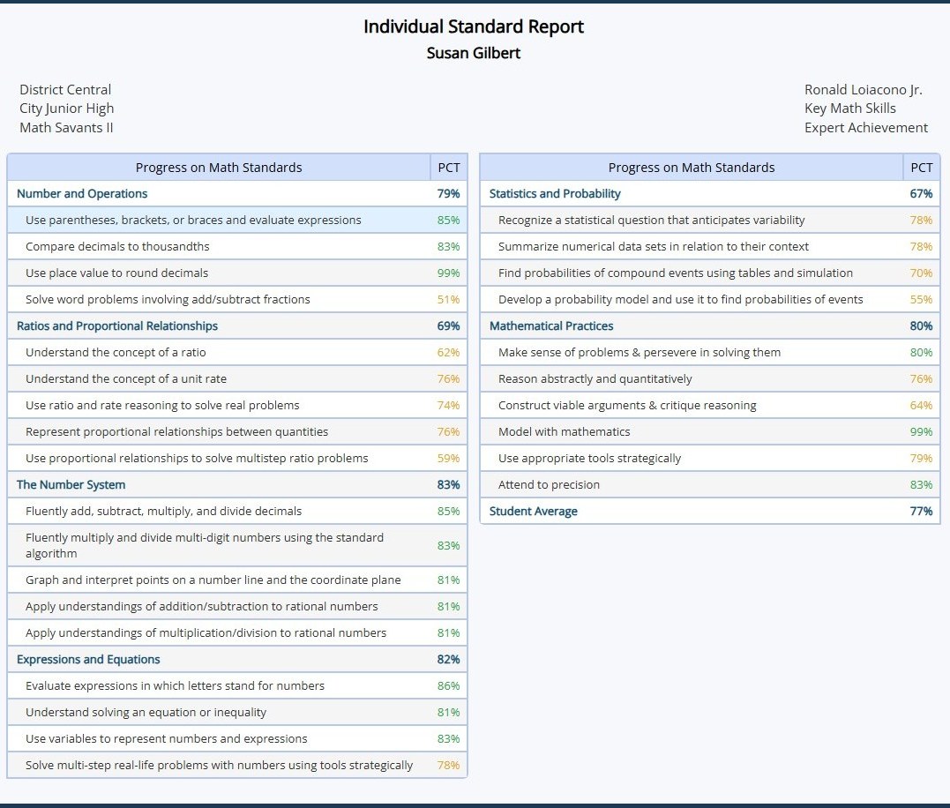Click 'Solve multi-step real-life problems' row
The height and width of the screenshot is (808, 950).
pos(237,765)
